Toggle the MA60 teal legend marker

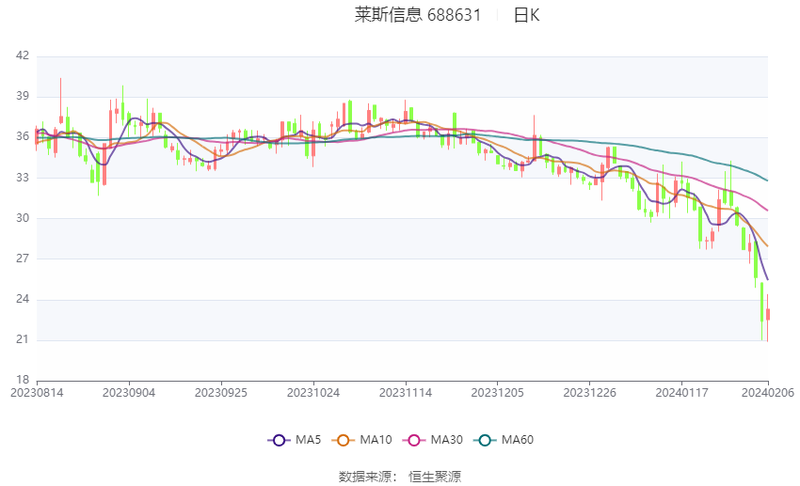(485, 440)
